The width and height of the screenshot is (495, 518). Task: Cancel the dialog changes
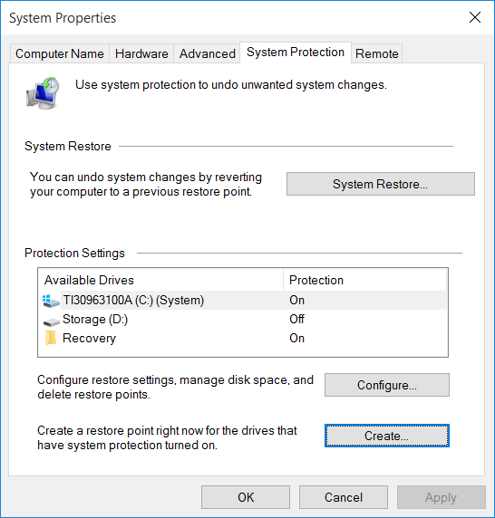[344, 497]
